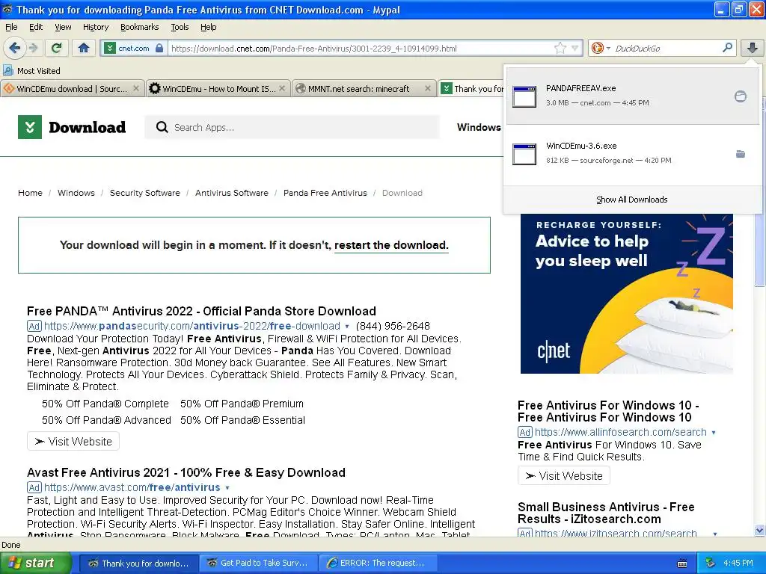The height and width of the screenshot is (574, 766).
Task: Go back with the Back arrow button
Action: click(15, 48)
